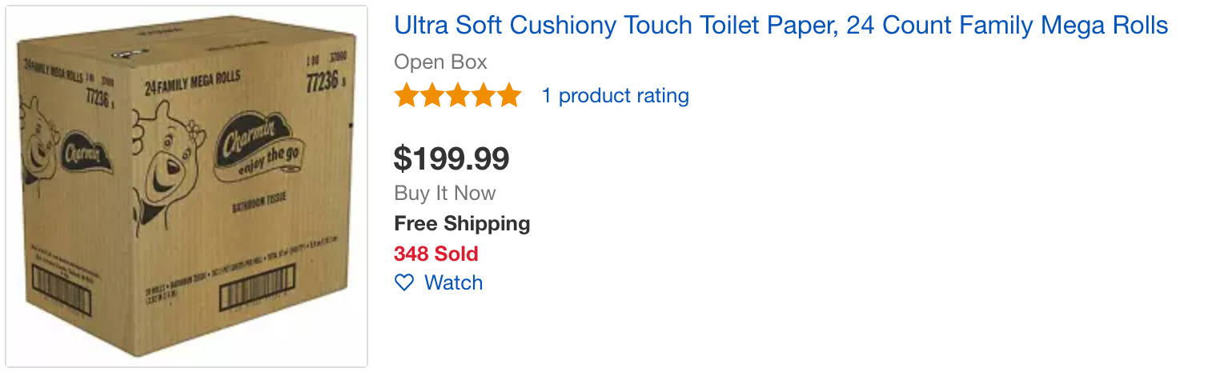Click the second orange rating star
The width and height of the screenshot is (1220, 376).
(432, 96)
